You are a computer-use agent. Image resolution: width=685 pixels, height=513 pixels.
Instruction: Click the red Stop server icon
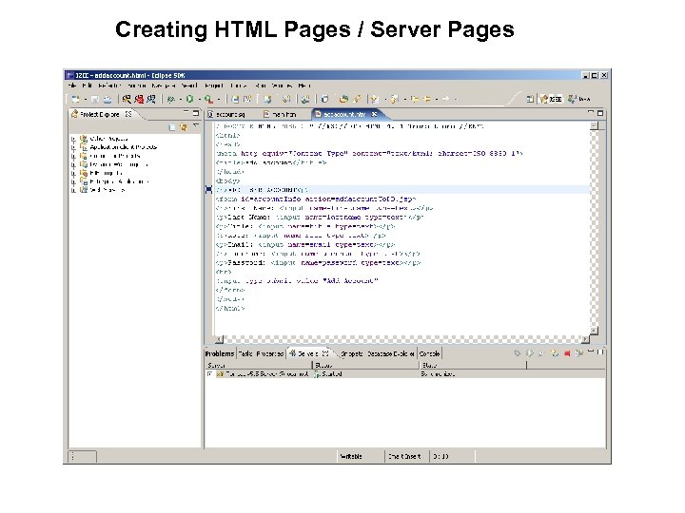click(x=568, y=353)
